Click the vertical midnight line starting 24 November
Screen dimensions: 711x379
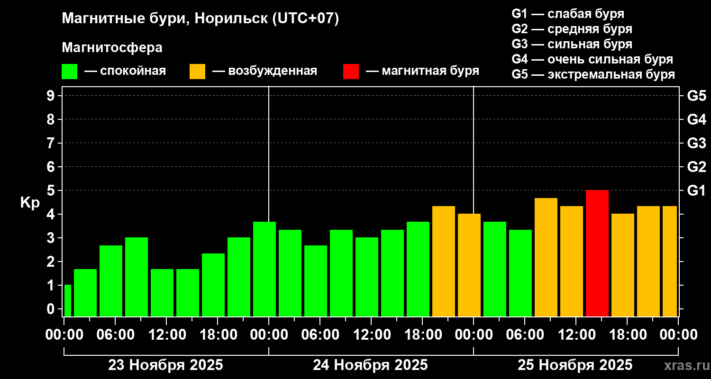[x=269, y=154]
